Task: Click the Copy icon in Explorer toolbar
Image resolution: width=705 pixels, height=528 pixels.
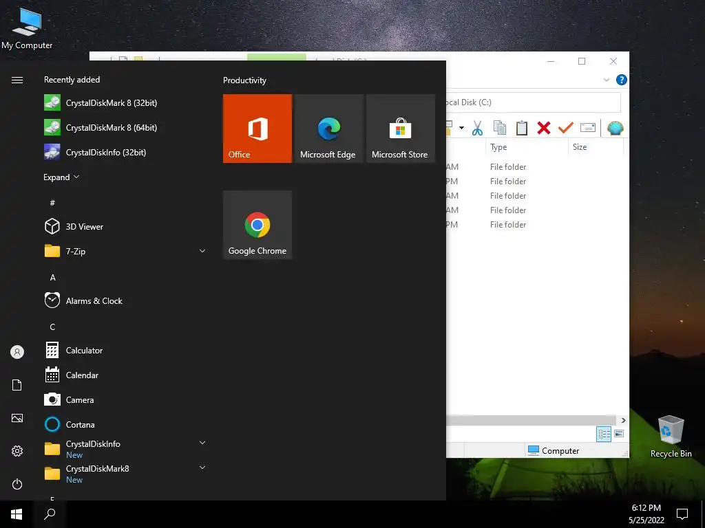Action: (x=500, y=128)
